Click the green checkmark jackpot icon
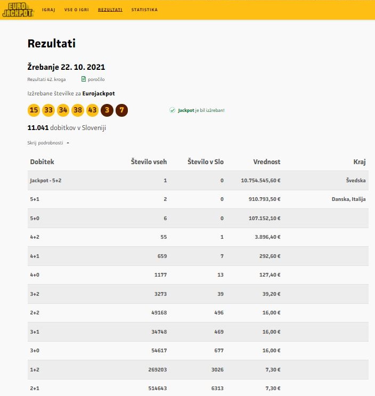Viewport: 375px width, 396px height. pos(173,110)
